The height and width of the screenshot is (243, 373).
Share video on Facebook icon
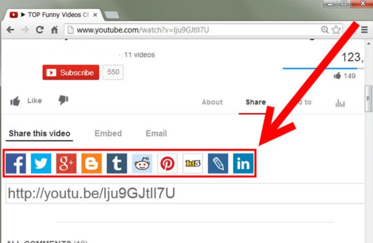(x=16, y=163)
